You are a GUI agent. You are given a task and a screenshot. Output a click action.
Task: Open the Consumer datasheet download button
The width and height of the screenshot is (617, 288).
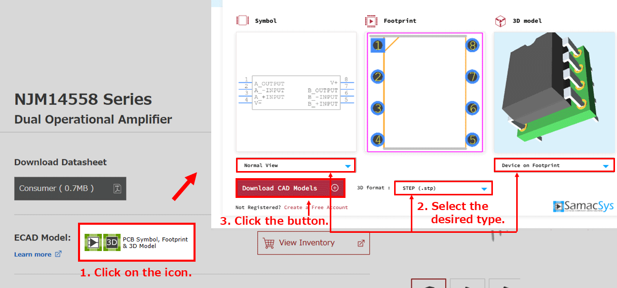point(70,188)
